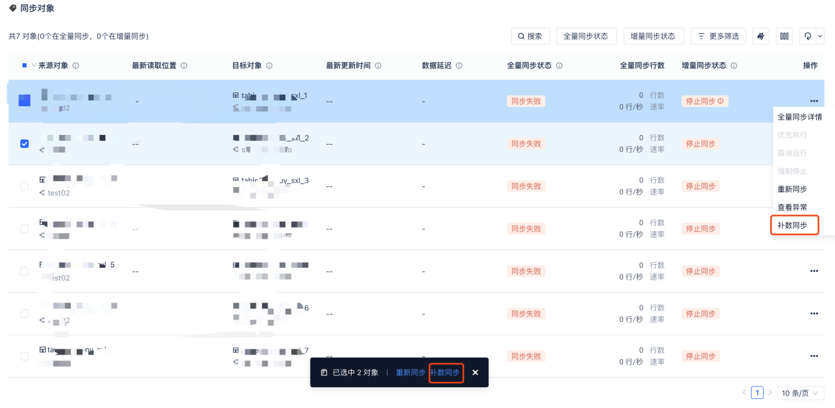Click warning icon in first row 停止同步 tag
Viewport: 835px width, 408px height.
pyautogui.click(x=721, y=101)
